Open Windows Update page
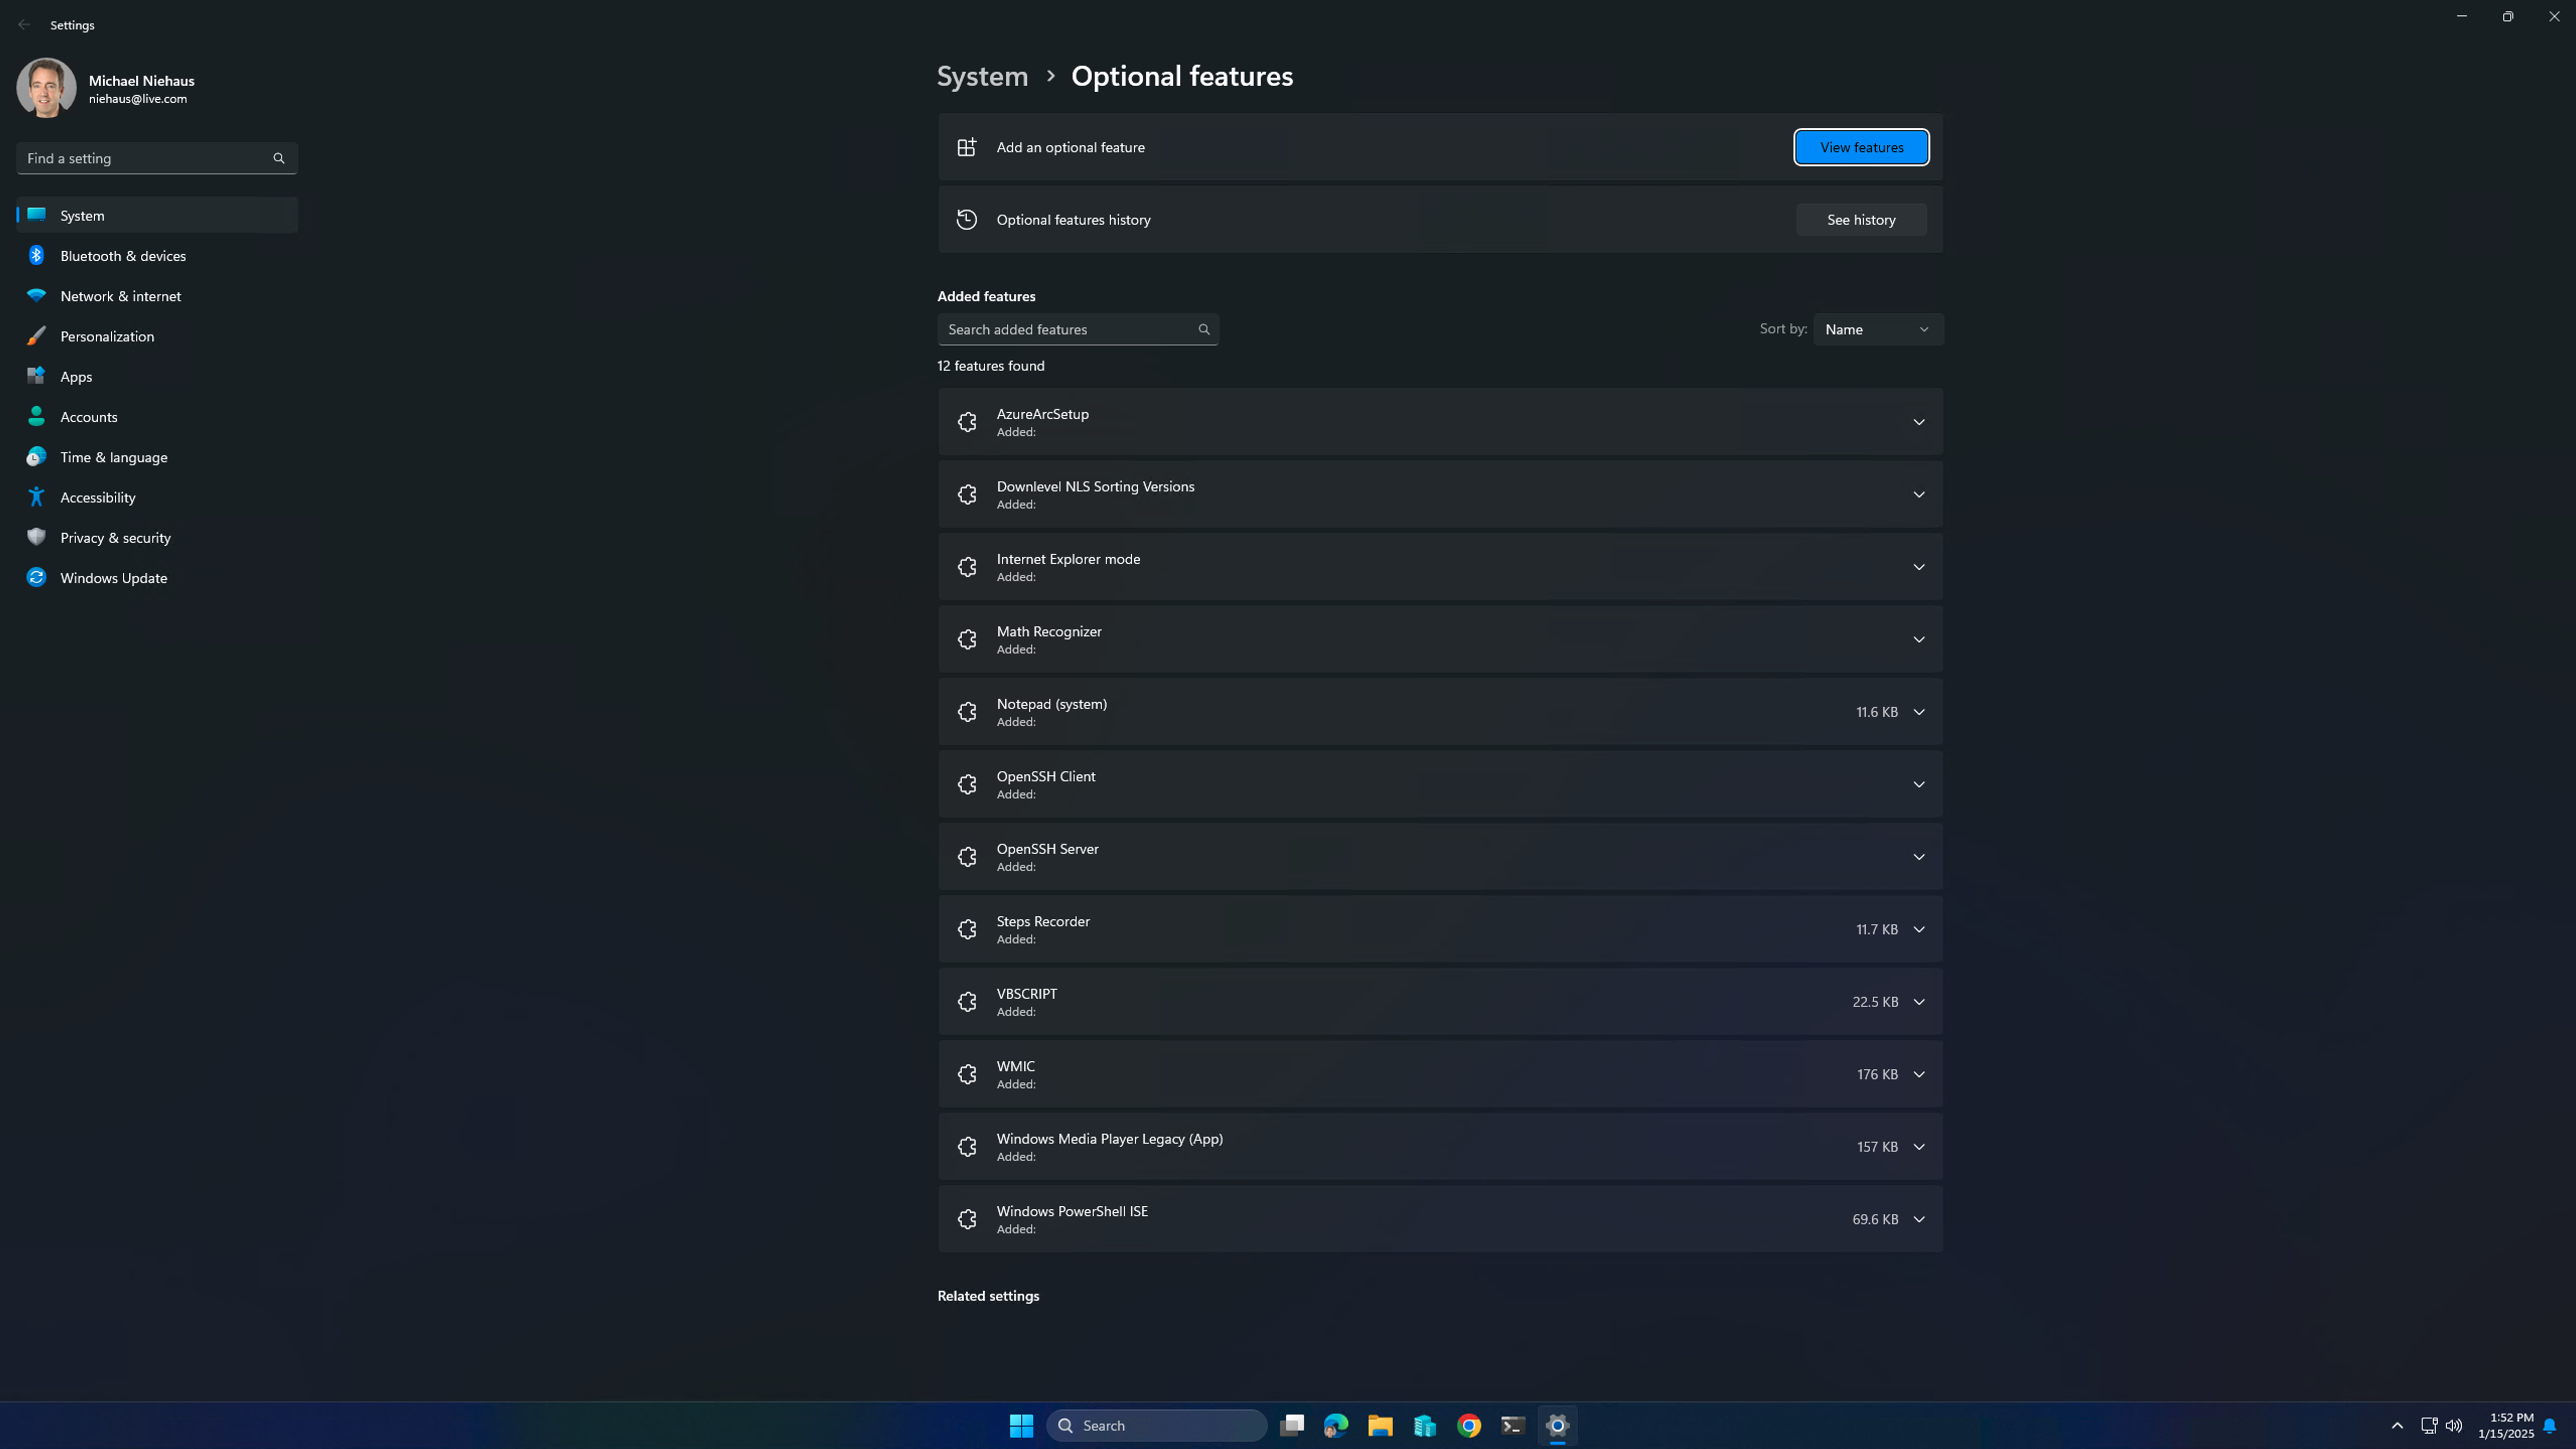 pos(113,578)
